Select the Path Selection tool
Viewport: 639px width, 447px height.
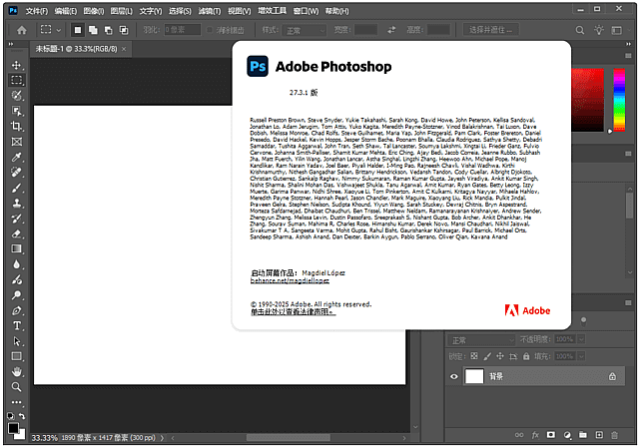pyautogui.click(x=16, y=341)
